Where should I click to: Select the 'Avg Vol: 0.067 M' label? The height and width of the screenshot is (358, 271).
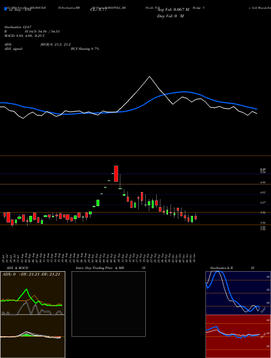[x=173, y=10]
